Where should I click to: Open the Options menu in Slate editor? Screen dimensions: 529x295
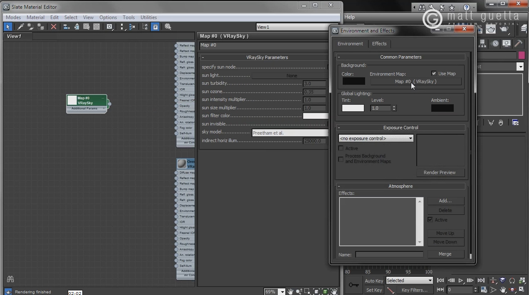[108, 17]
